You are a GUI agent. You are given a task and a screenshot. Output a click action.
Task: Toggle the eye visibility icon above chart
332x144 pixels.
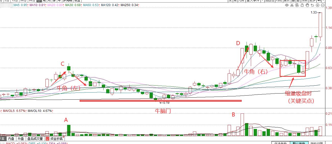coord(287,5)
